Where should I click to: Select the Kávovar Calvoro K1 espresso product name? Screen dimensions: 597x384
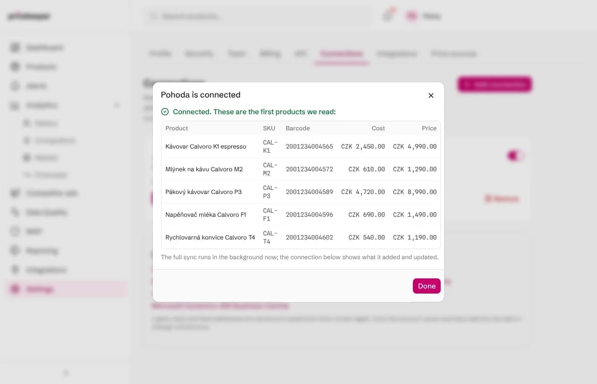coord(205,147)
